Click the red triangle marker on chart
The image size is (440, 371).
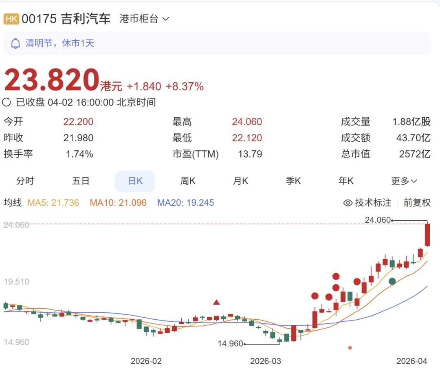216,302
